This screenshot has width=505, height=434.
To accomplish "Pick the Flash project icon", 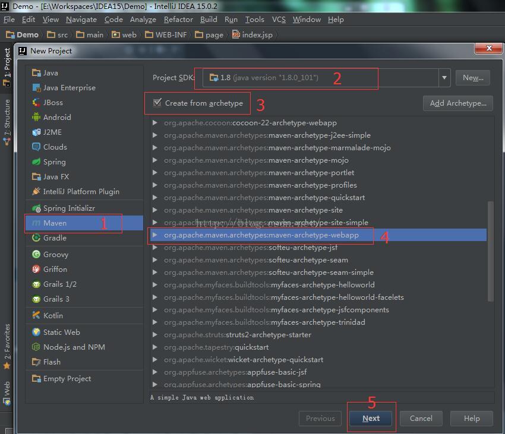I will point(36,362).
